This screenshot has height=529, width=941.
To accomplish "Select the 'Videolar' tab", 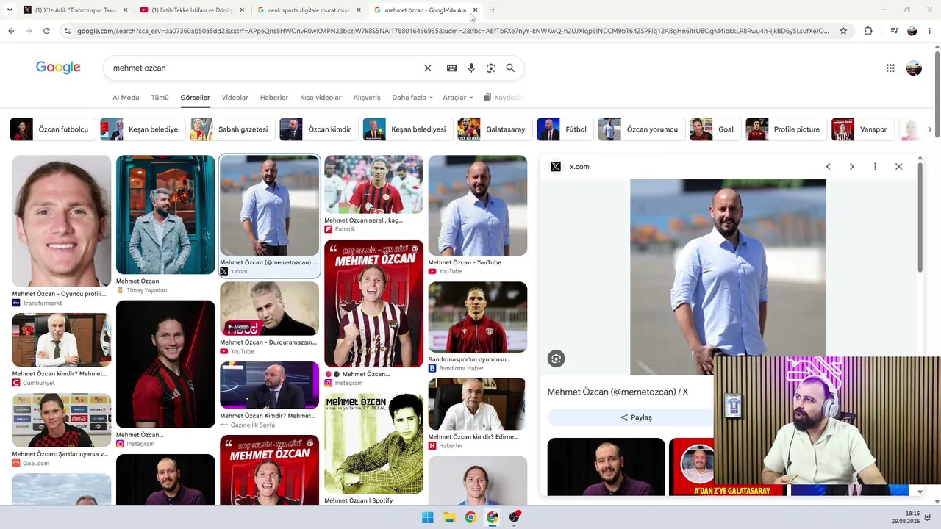I will (x=235, y=98).
